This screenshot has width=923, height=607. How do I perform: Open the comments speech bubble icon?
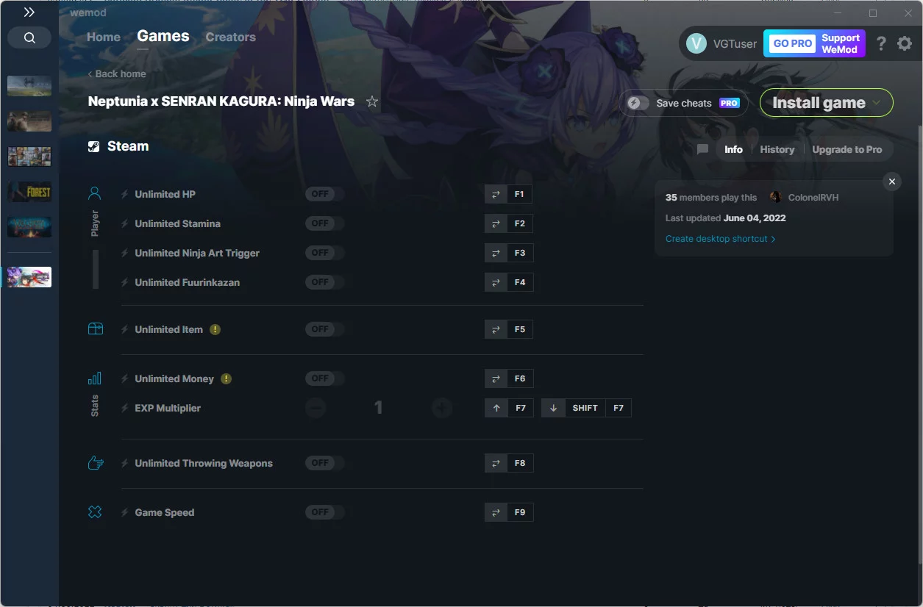(702, 149)
